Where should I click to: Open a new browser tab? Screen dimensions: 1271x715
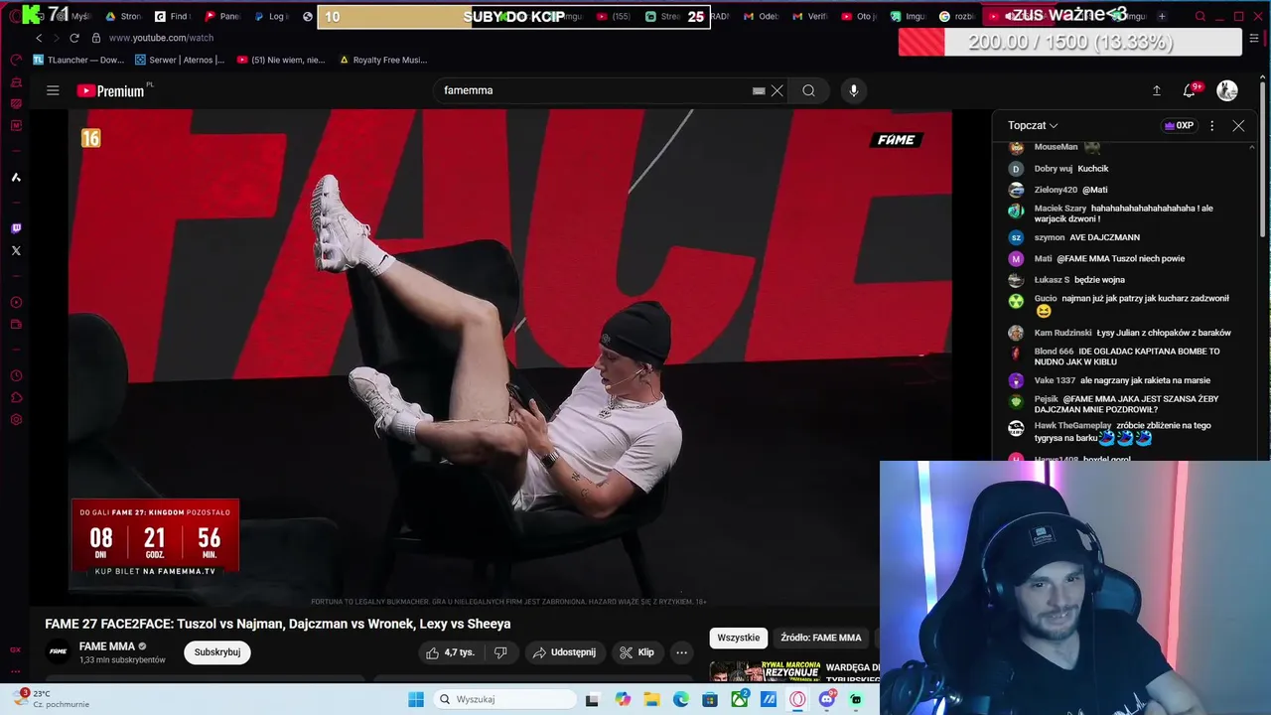coord(1163,16)
